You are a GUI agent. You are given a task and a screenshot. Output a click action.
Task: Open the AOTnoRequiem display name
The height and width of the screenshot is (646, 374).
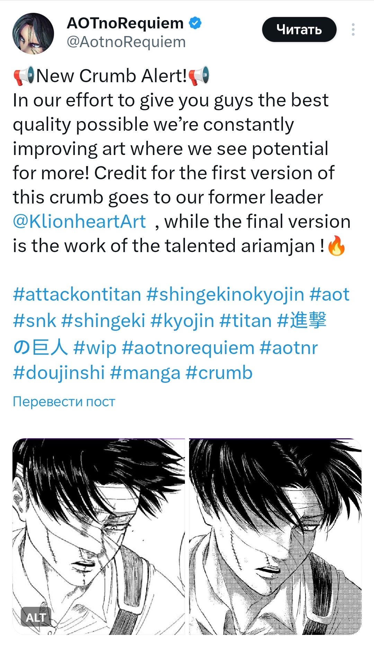pyautogui.click(x=125, y=23)
